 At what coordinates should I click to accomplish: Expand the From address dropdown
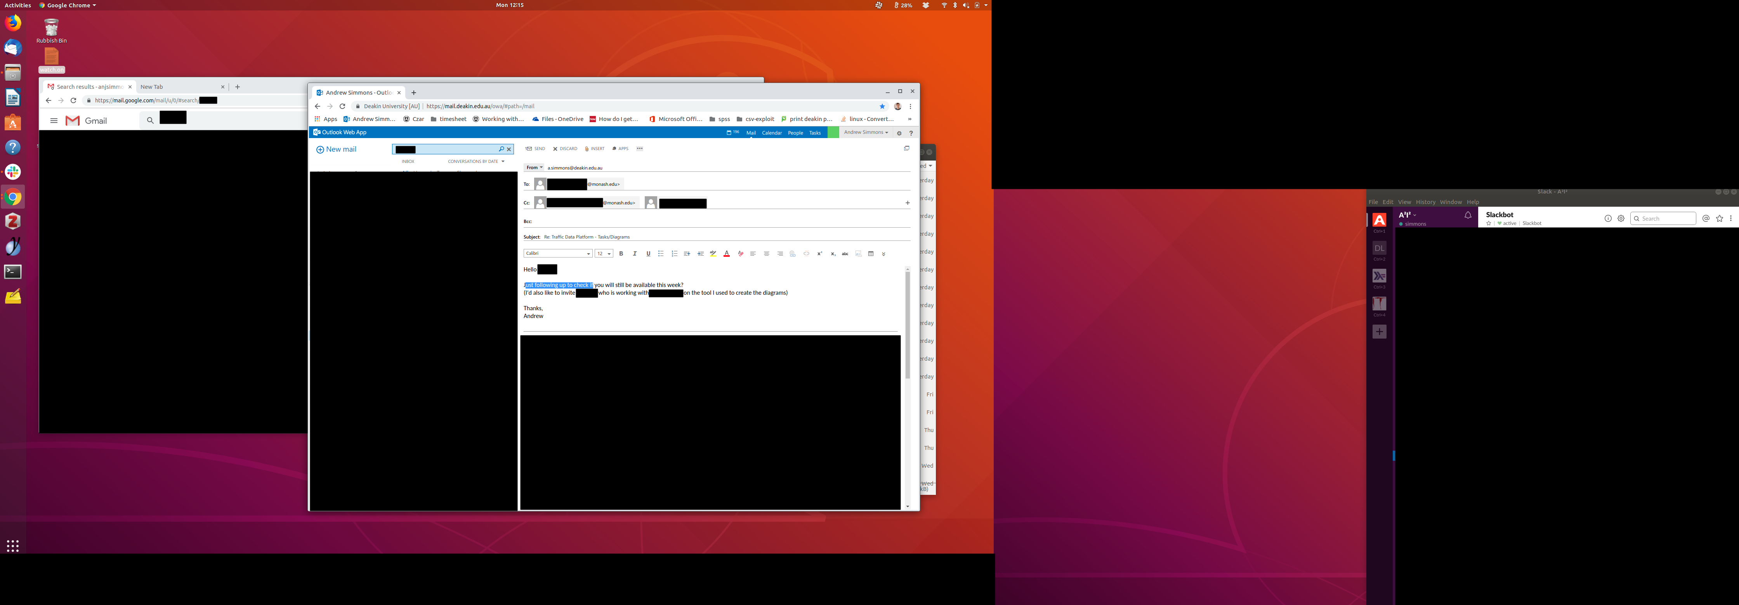point(535,168)
